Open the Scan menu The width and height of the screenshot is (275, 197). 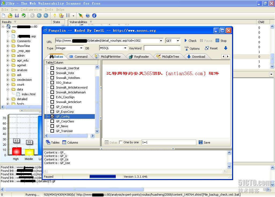coord(15,9)
